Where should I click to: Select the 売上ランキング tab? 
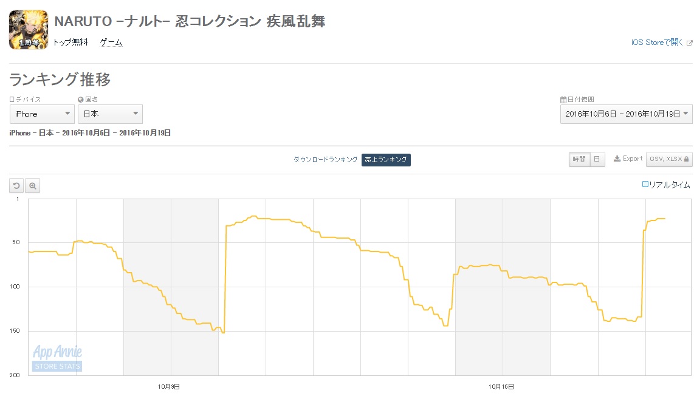tap(386, 160)
